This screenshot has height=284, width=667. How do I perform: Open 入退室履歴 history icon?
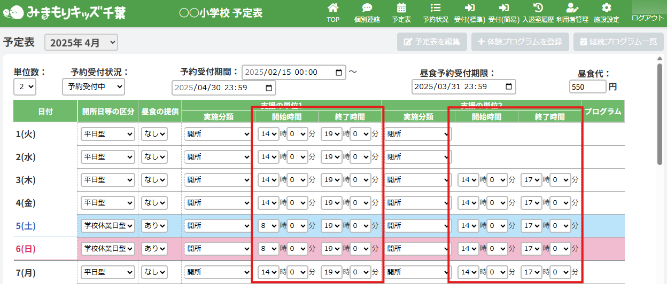[539, 8]
